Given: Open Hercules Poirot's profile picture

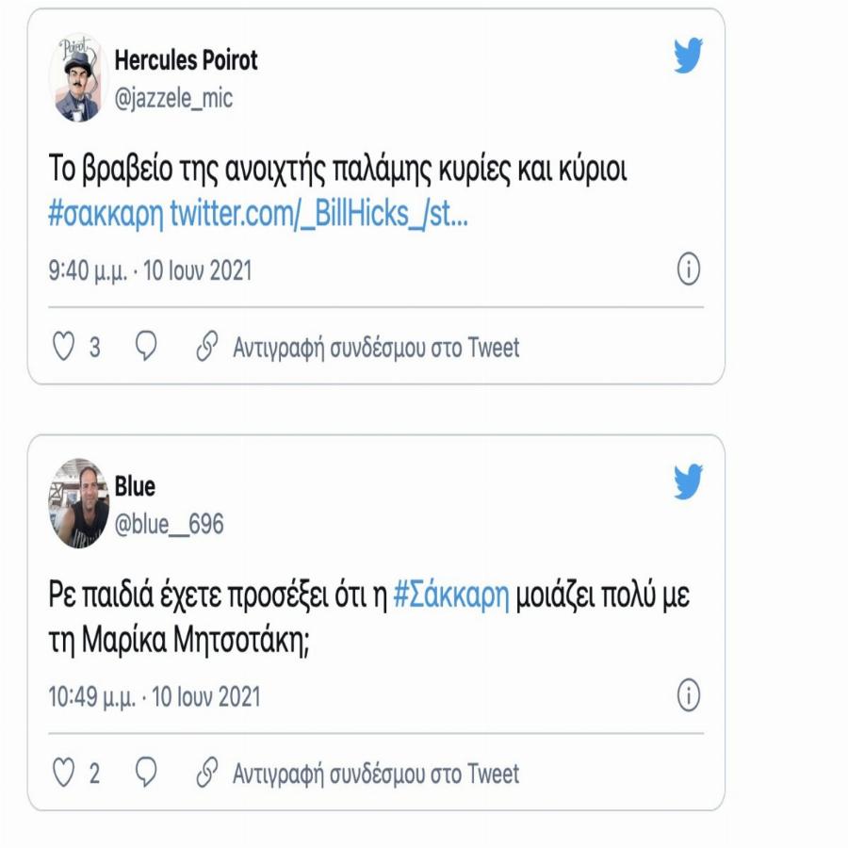Looking at the screenshot, I should (x=78, y=75).
